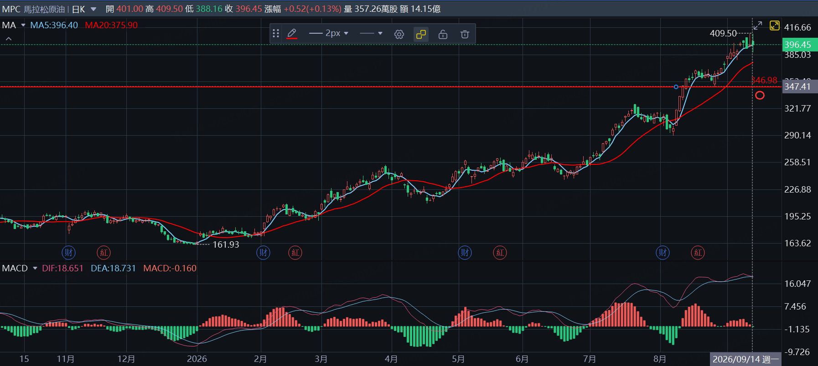Click the diagonal arrows shrink icon
818x366 pixels.
758,25
